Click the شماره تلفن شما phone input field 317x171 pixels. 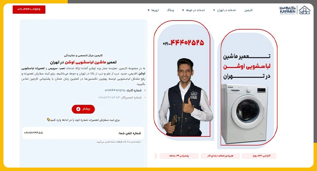point(83,133)
